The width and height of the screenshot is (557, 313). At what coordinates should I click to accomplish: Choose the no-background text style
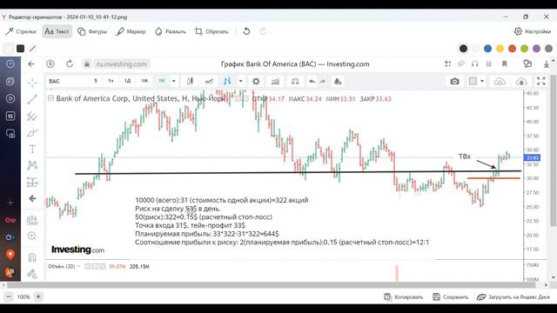pos(33,49)
